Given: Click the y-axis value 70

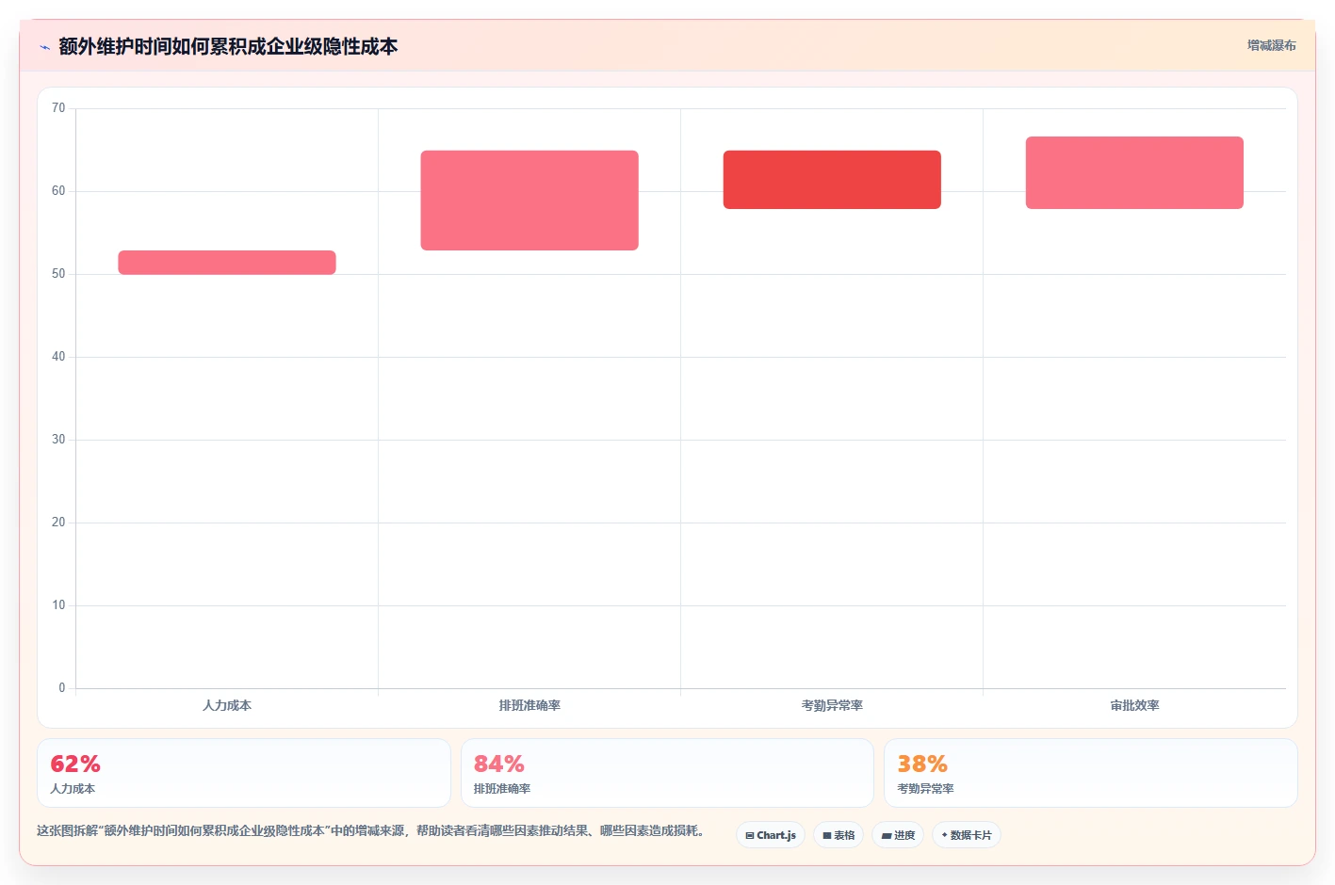Looking at the screenshot, I should point(58,108).
